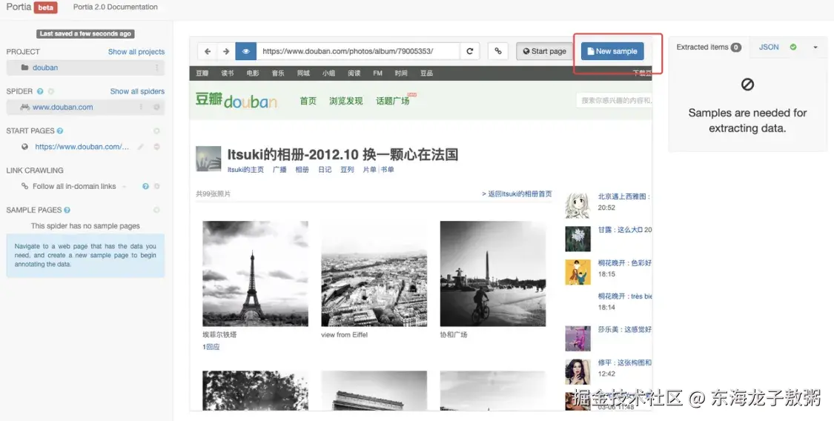Edit the start page URL pencil

(140, 147)
